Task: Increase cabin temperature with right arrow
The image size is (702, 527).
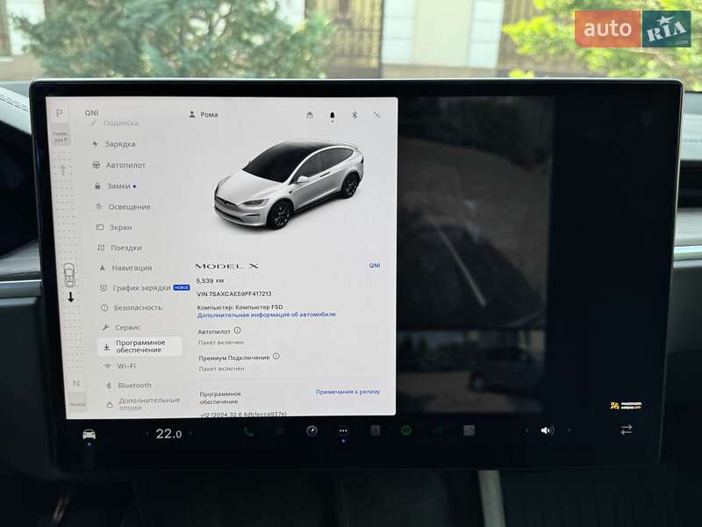Action: (190, 433)
